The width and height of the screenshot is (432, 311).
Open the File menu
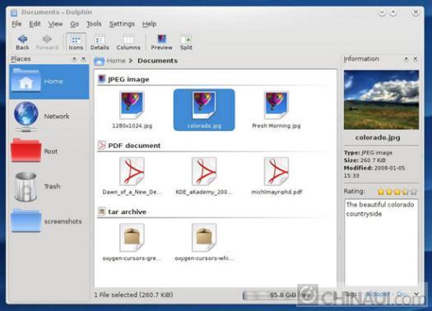point(16,24)
